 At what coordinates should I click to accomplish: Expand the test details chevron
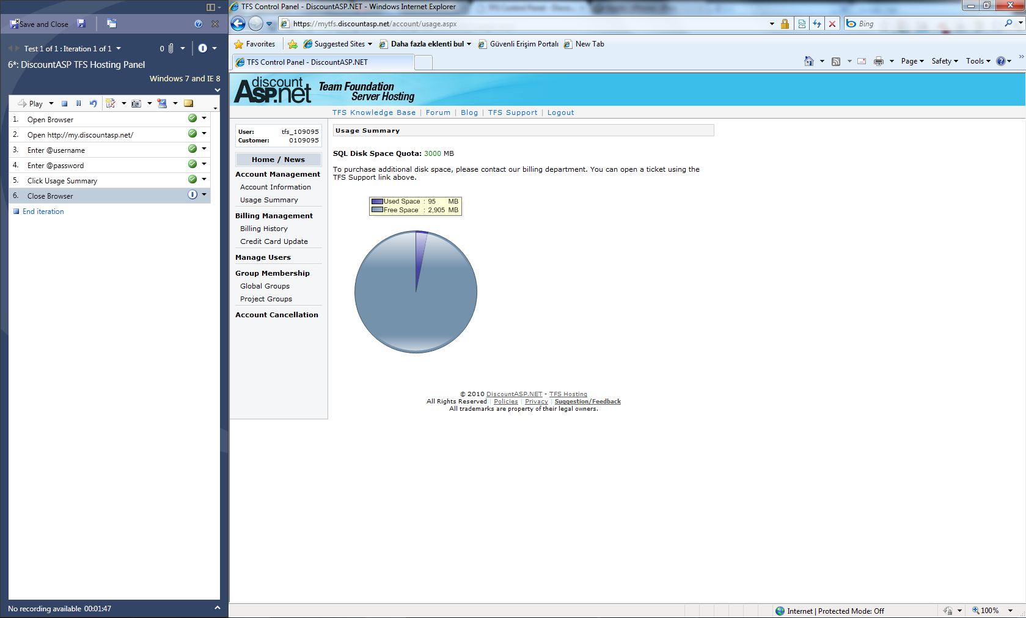click(217, 90)
